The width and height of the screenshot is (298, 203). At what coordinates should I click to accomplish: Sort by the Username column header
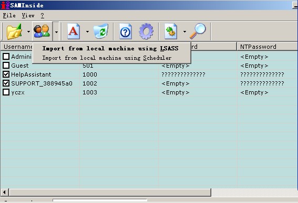18,47
